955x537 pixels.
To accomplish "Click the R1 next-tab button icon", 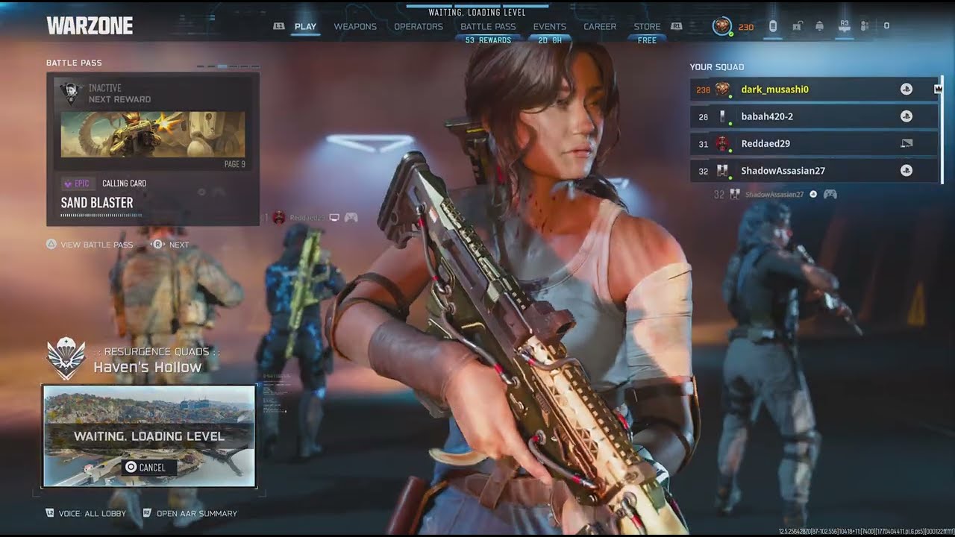I will pyautogui.click(x=677, y=26).
